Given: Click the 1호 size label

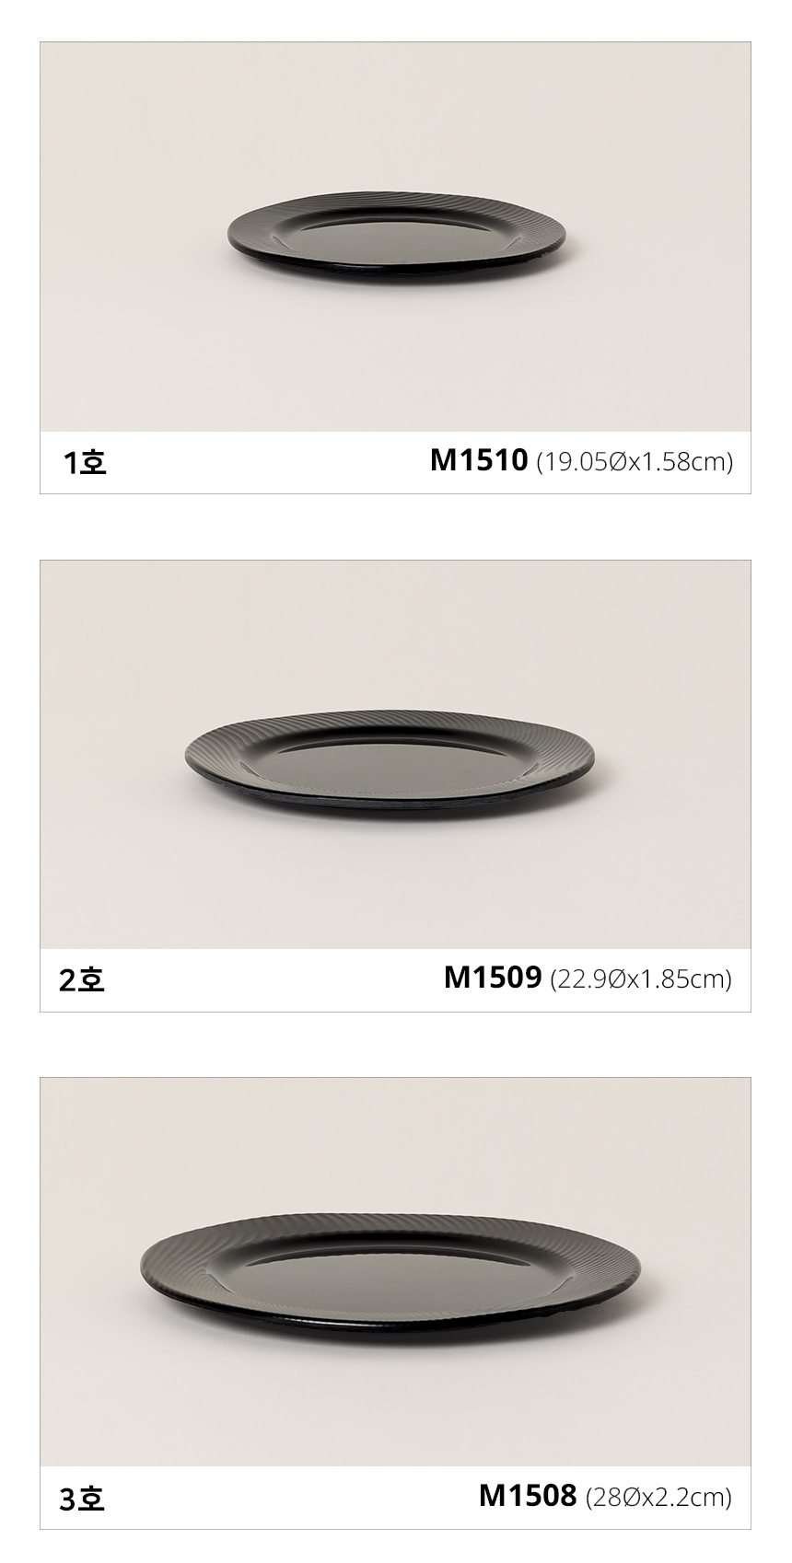Looking at the screenshot, I should 85,462.
